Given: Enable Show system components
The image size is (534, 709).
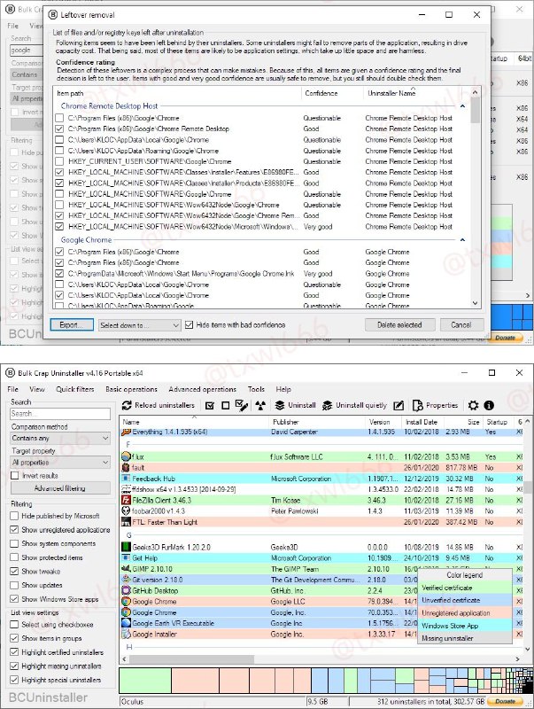Looking at the screenshot, I should pos(14,543).
